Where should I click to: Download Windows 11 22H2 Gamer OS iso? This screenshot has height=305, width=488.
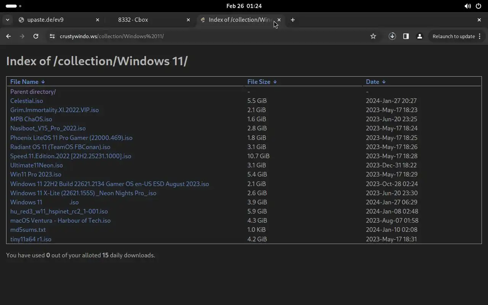(109, 184)
